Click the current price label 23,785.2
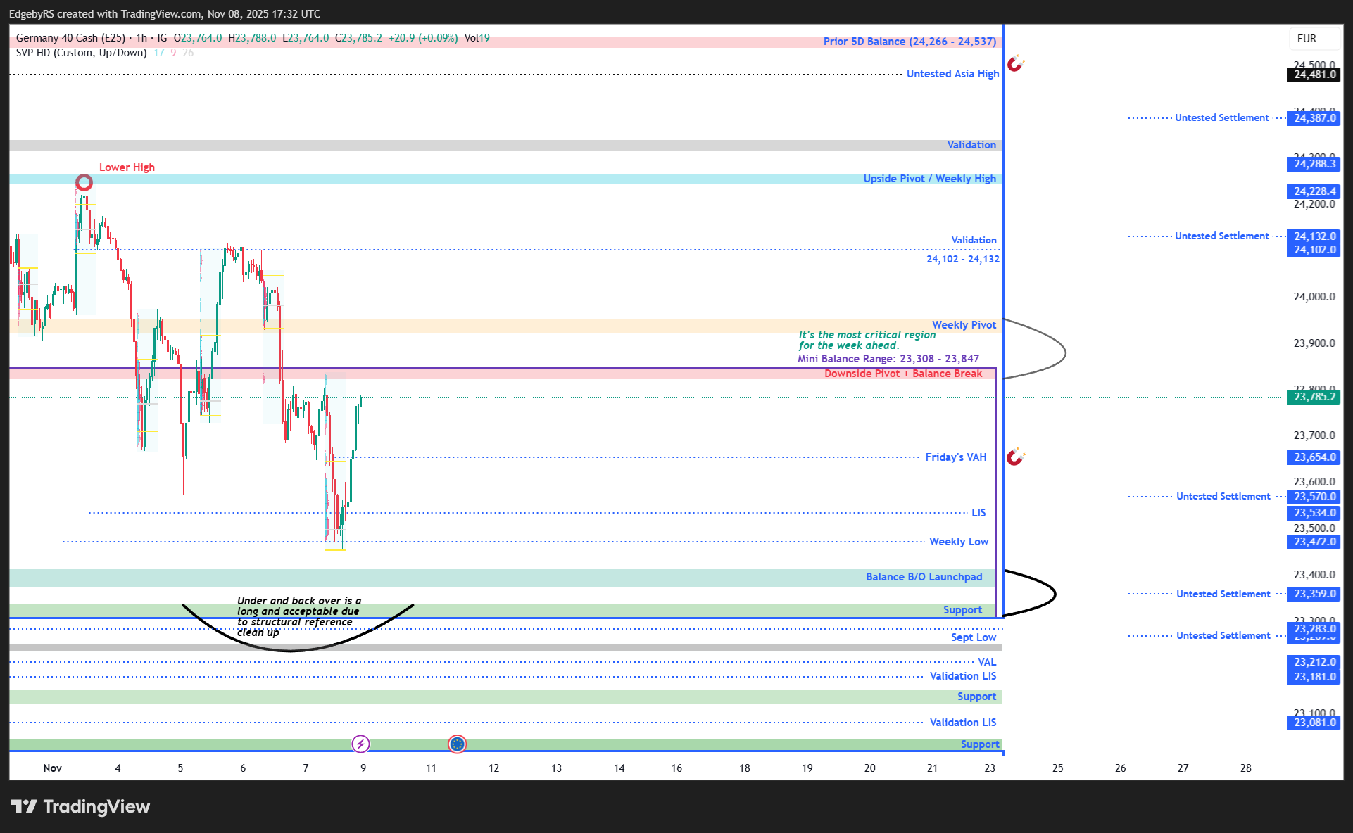1353x833 pixels. [x=1314, y=397]
